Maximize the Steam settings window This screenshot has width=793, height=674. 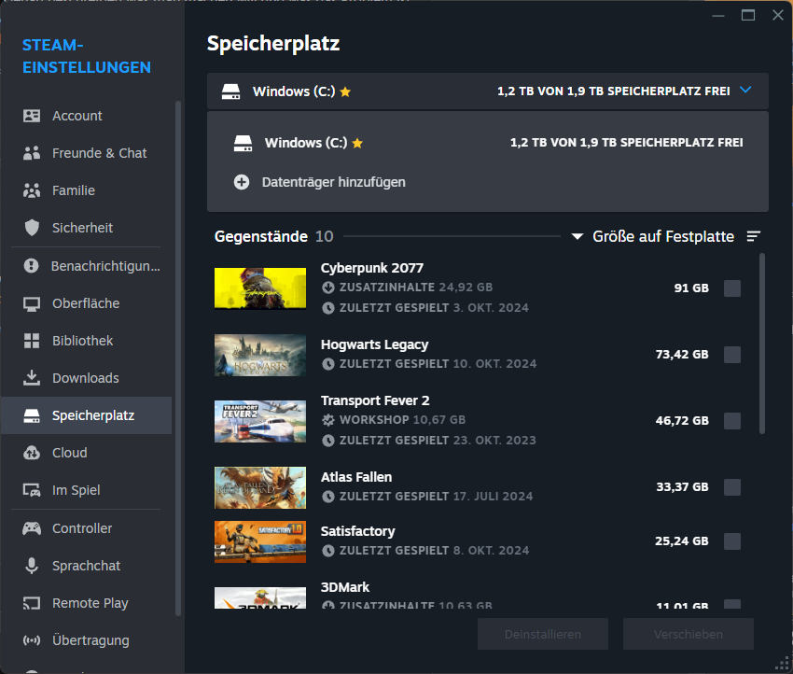pos(748,15)
